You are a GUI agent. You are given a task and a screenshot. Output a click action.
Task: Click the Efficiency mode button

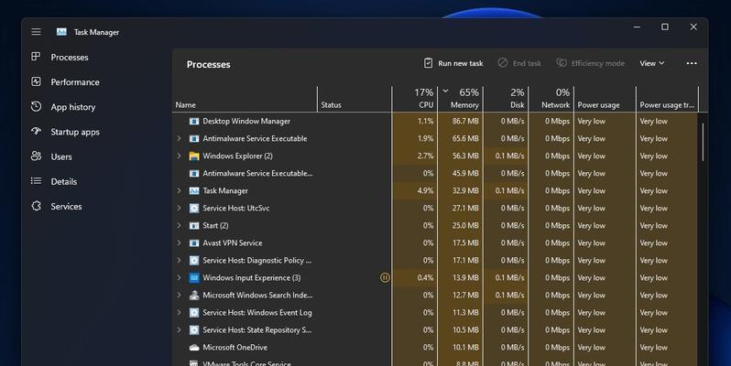point(591,63)
